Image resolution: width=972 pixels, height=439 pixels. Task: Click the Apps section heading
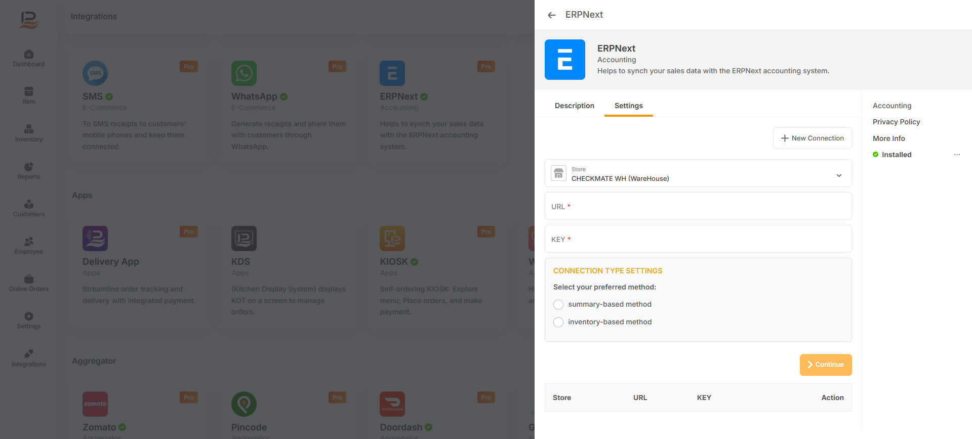pos(82,196)
